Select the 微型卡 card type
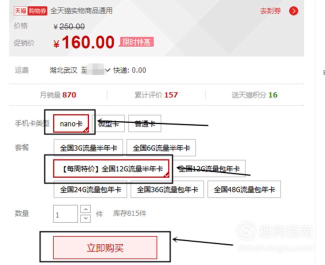The width and height of the screenshot is (325, 265). 108,123
